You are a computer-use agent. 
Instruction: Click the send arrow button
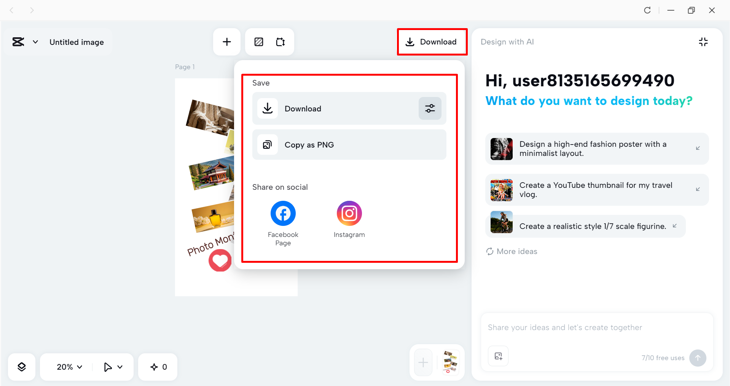698,358
